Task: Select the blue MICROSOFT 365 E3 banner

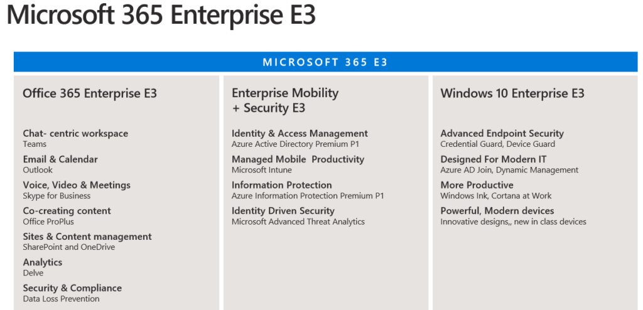Action: pos(326,62)
